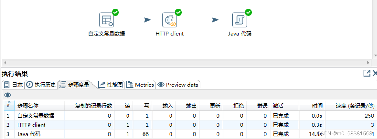
Task: Click green checkmark on HTTP client step
Action: click(x=178, y=13)
